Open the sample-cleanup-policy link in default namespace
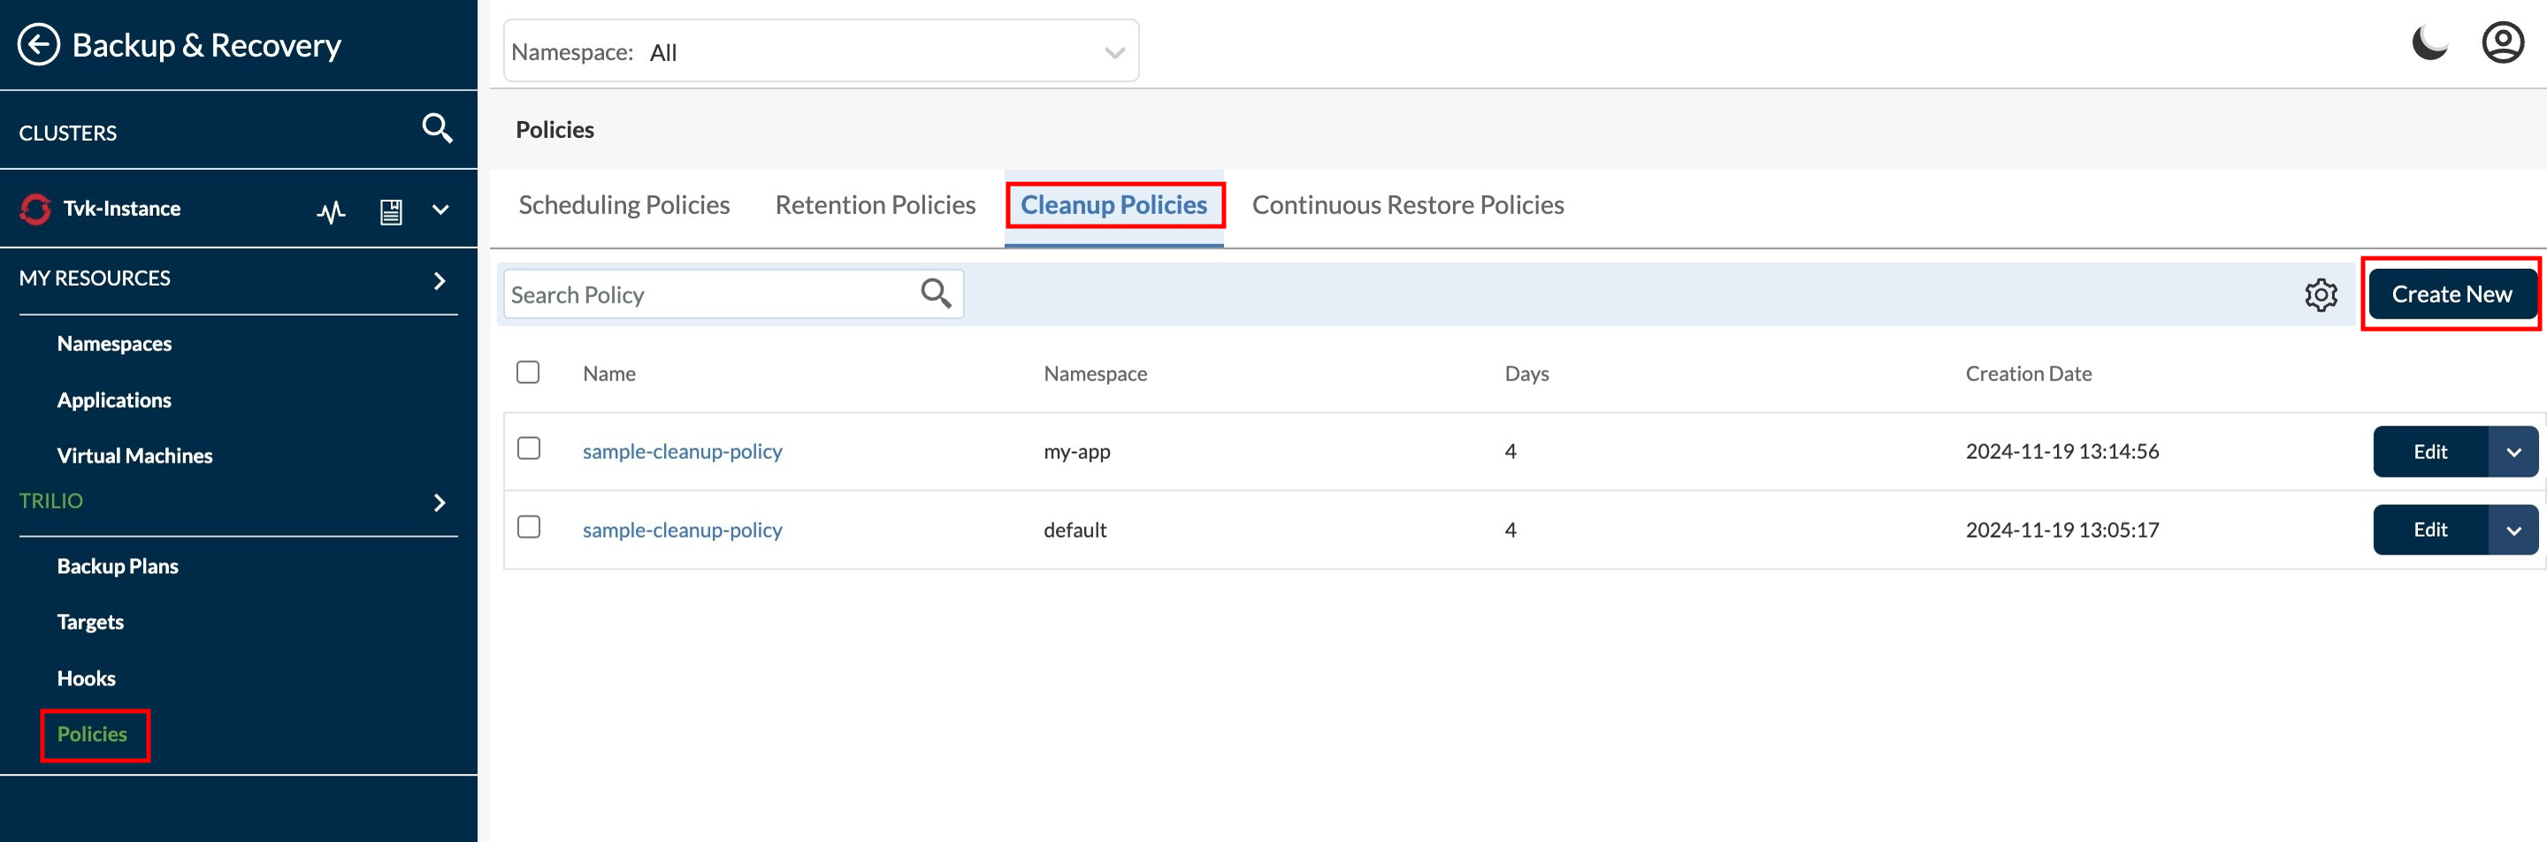Screen dimensions: 2547x842 click(x=681, y=530)
